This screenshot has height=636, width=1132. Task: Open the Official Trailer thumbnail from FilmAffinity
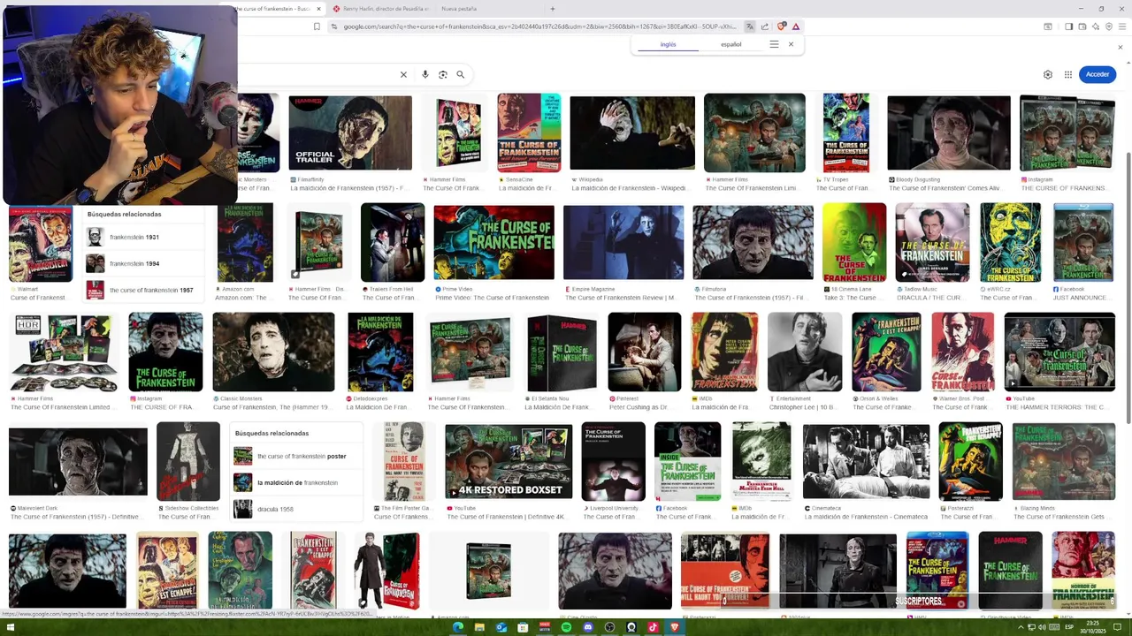tap(350, 132)
